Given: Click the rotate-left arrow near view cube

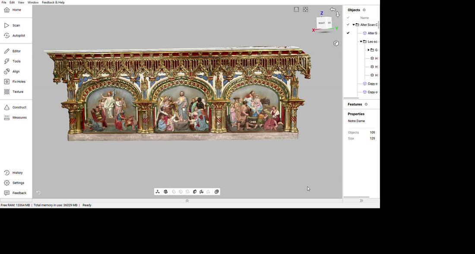Looking at the screenshot, I should point(332,9).
